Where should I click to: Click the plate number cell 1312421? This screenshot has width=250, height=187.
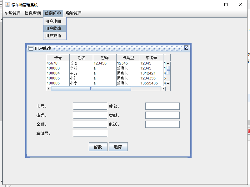point(152,73)
